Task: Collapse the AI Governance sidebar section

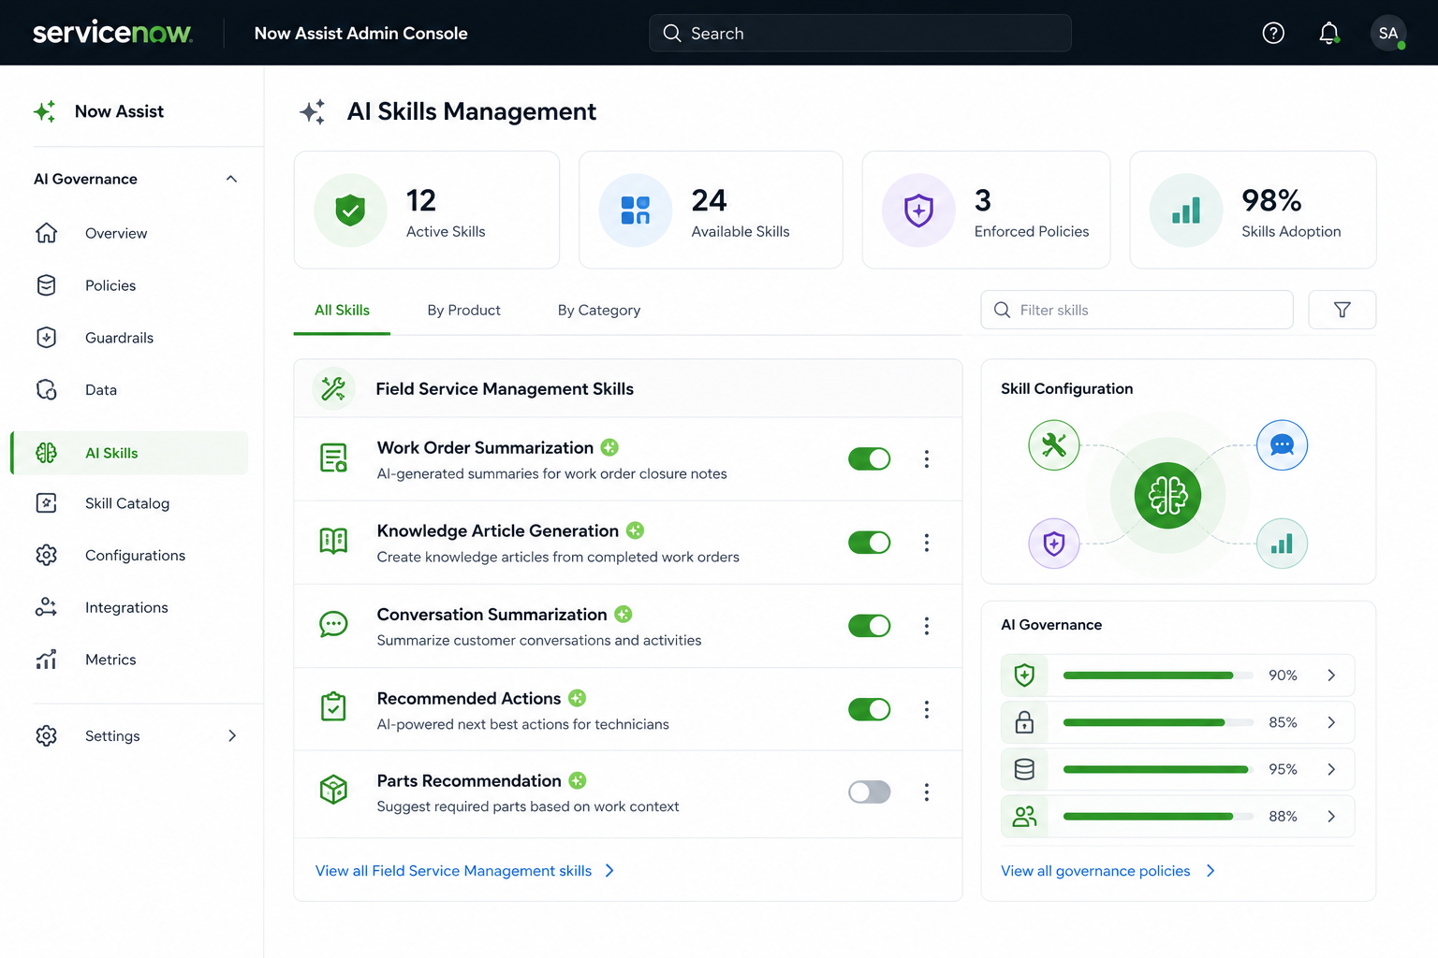Action: (231, 179)
